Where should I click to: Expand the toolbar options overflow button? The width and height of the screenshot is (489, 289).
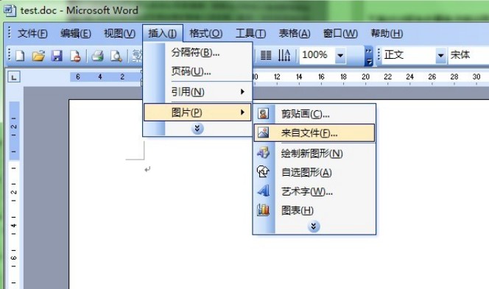click(x=369, y=56)
